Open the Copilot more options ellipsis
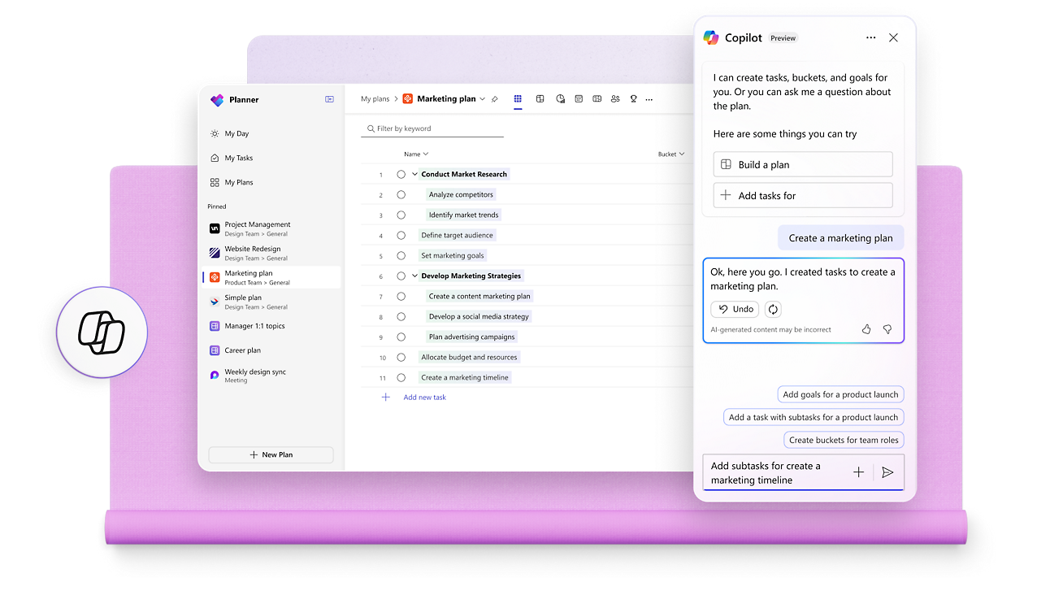The image size is (1050, 591). [871, 37]
